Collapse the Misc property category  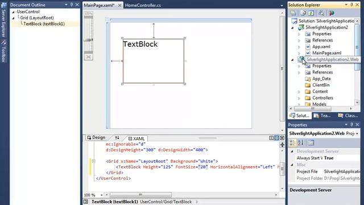click(x=292, y=165)
